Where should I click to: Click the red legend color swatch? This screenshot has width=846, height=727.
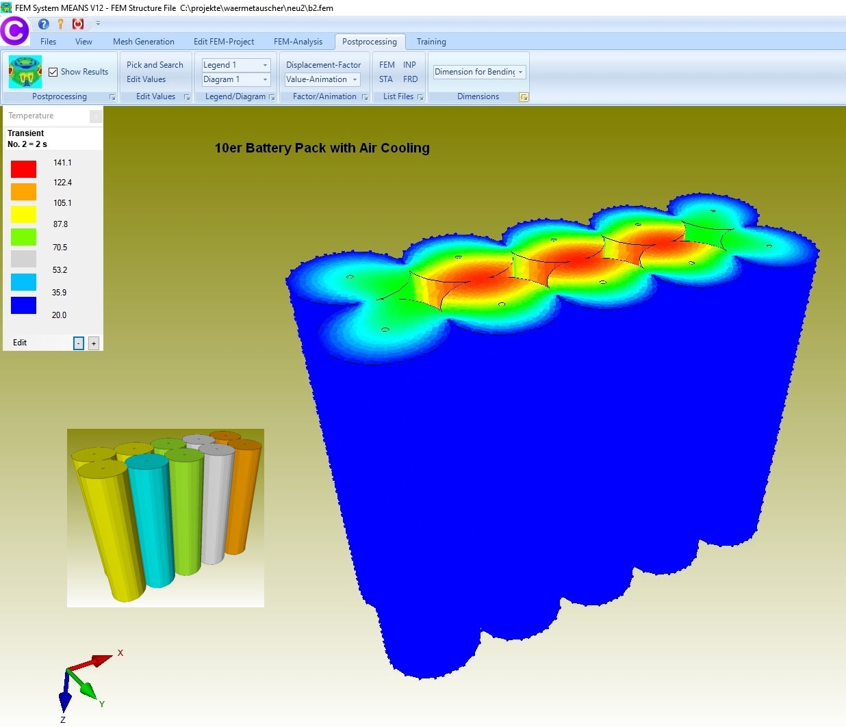click(x=23, y=169)
